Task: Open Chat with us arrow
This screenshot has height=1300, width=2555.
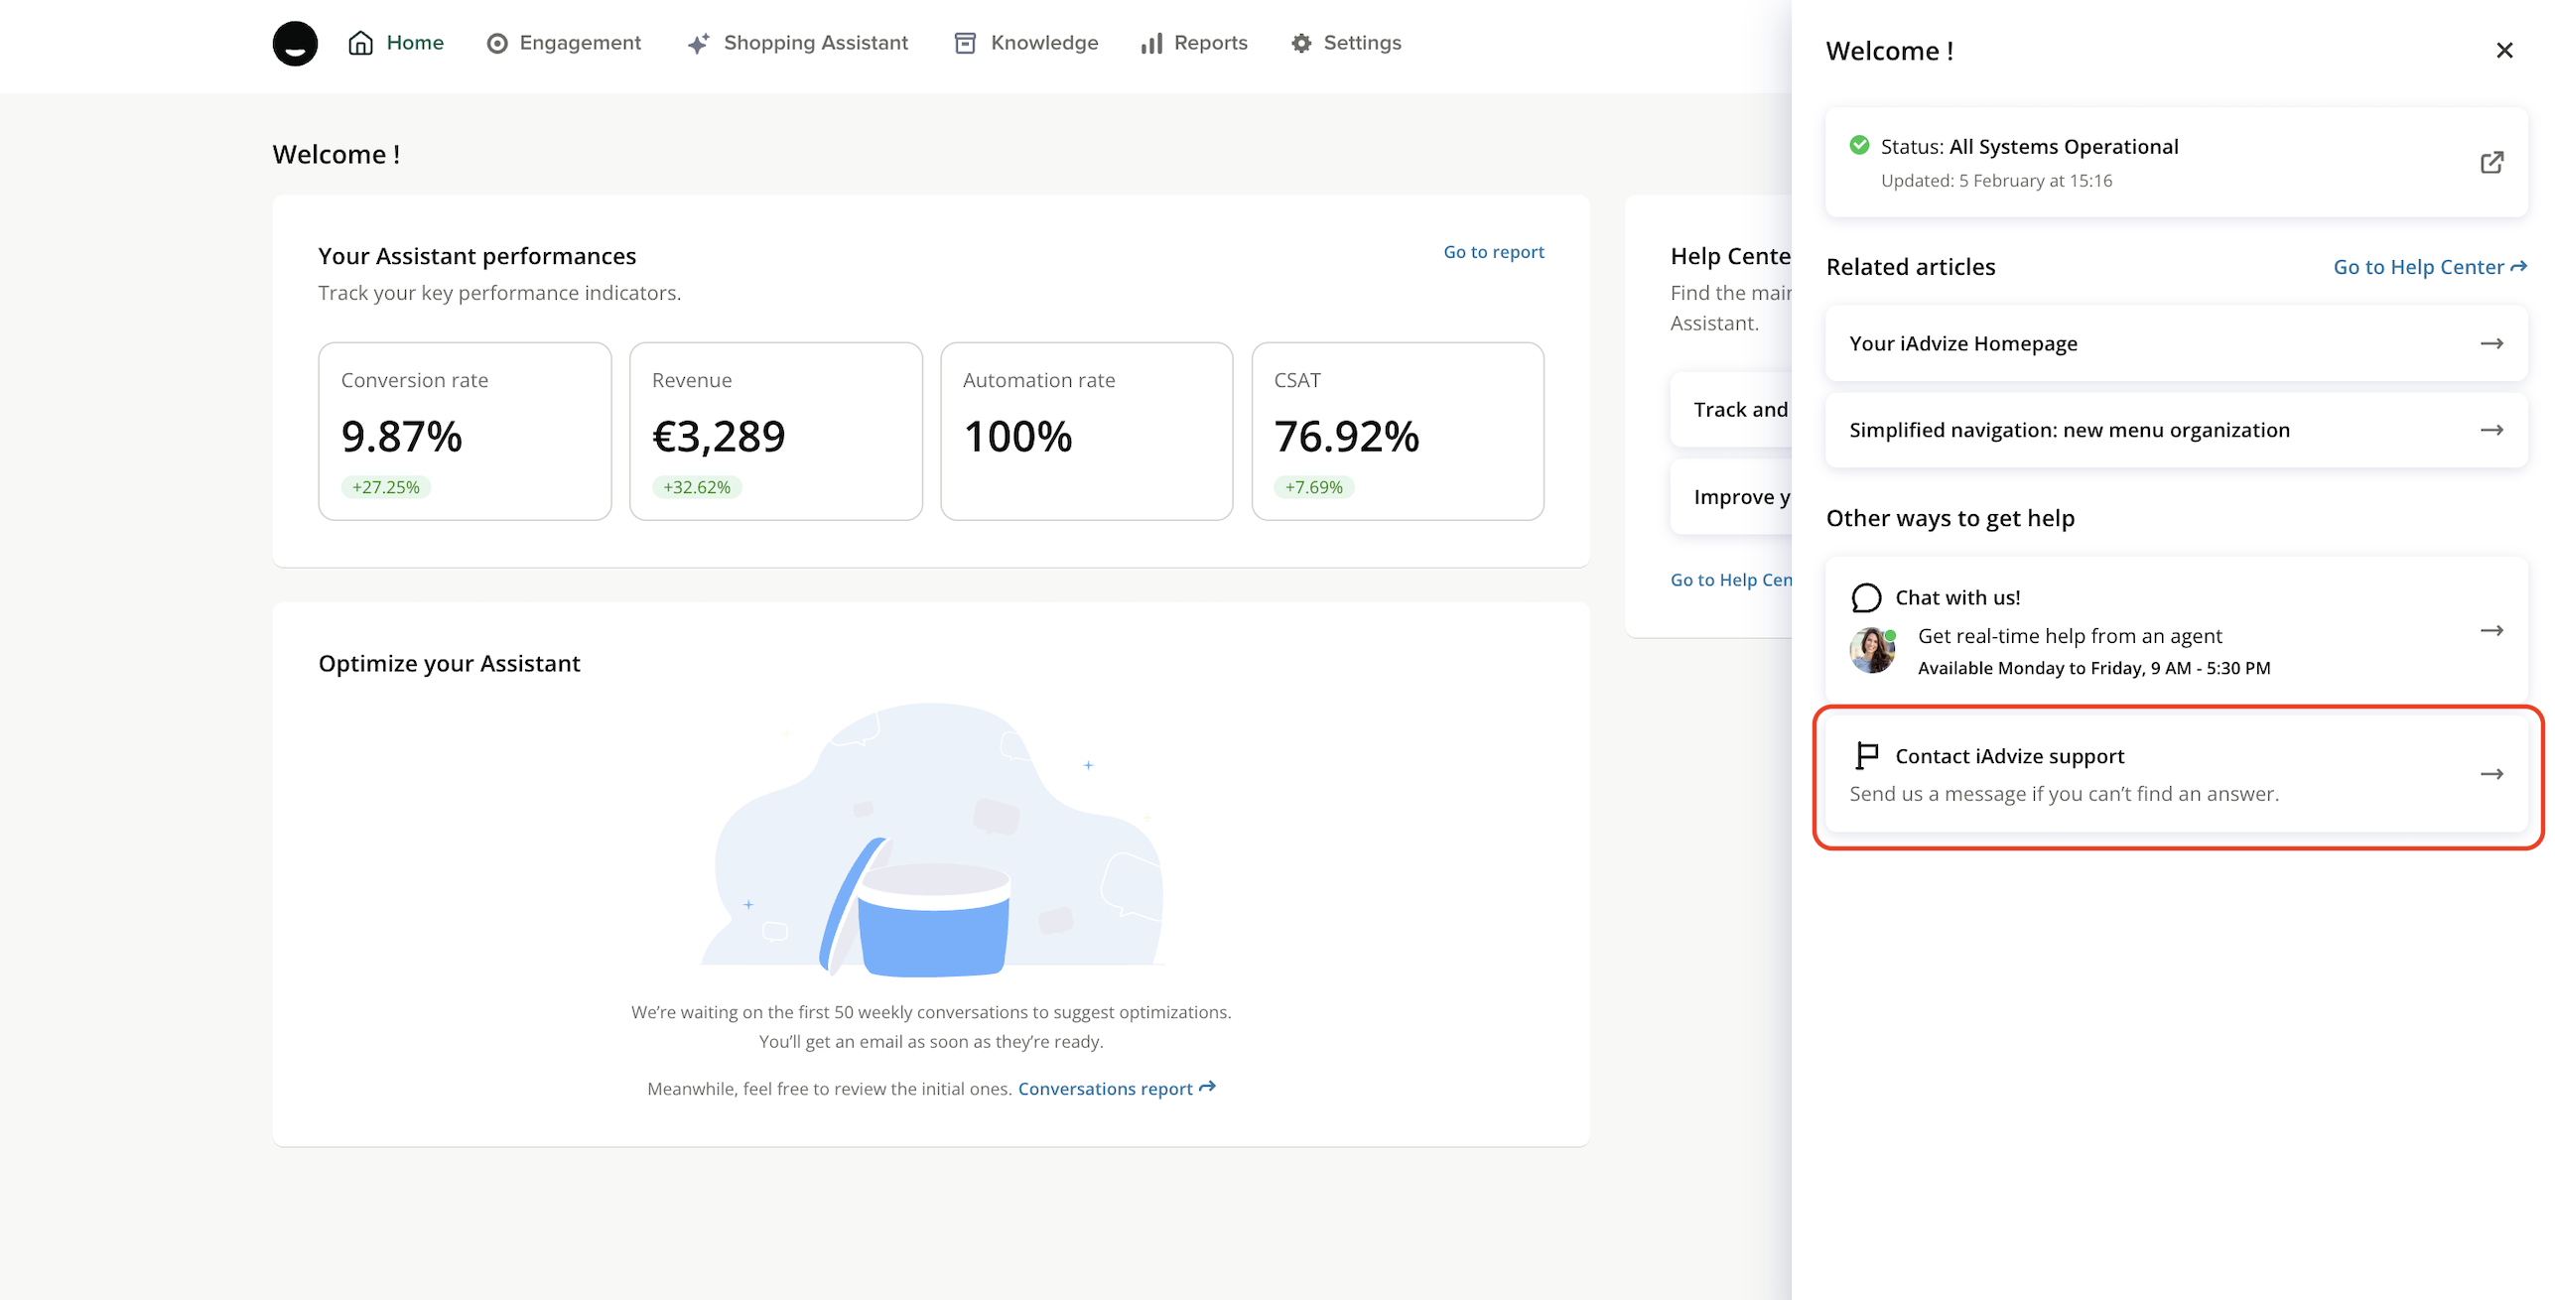Action: pyautogui.click(x=2491, y=630)
